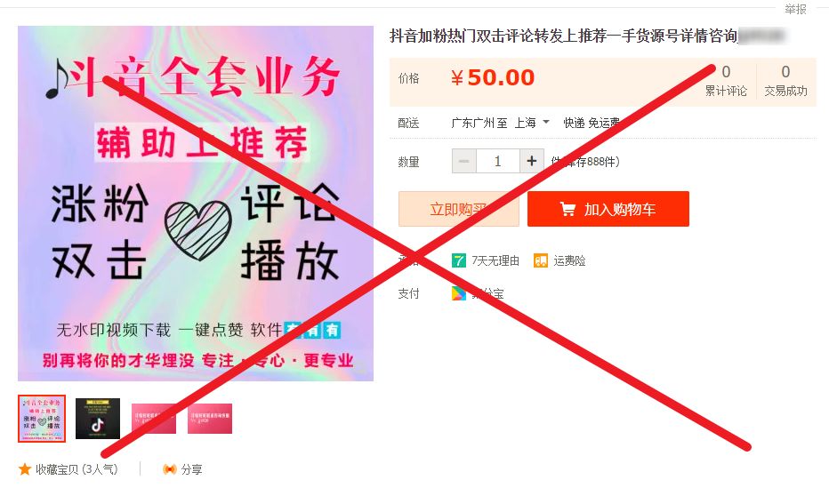Increase quantity with the plus button

(x=531, y=161)
